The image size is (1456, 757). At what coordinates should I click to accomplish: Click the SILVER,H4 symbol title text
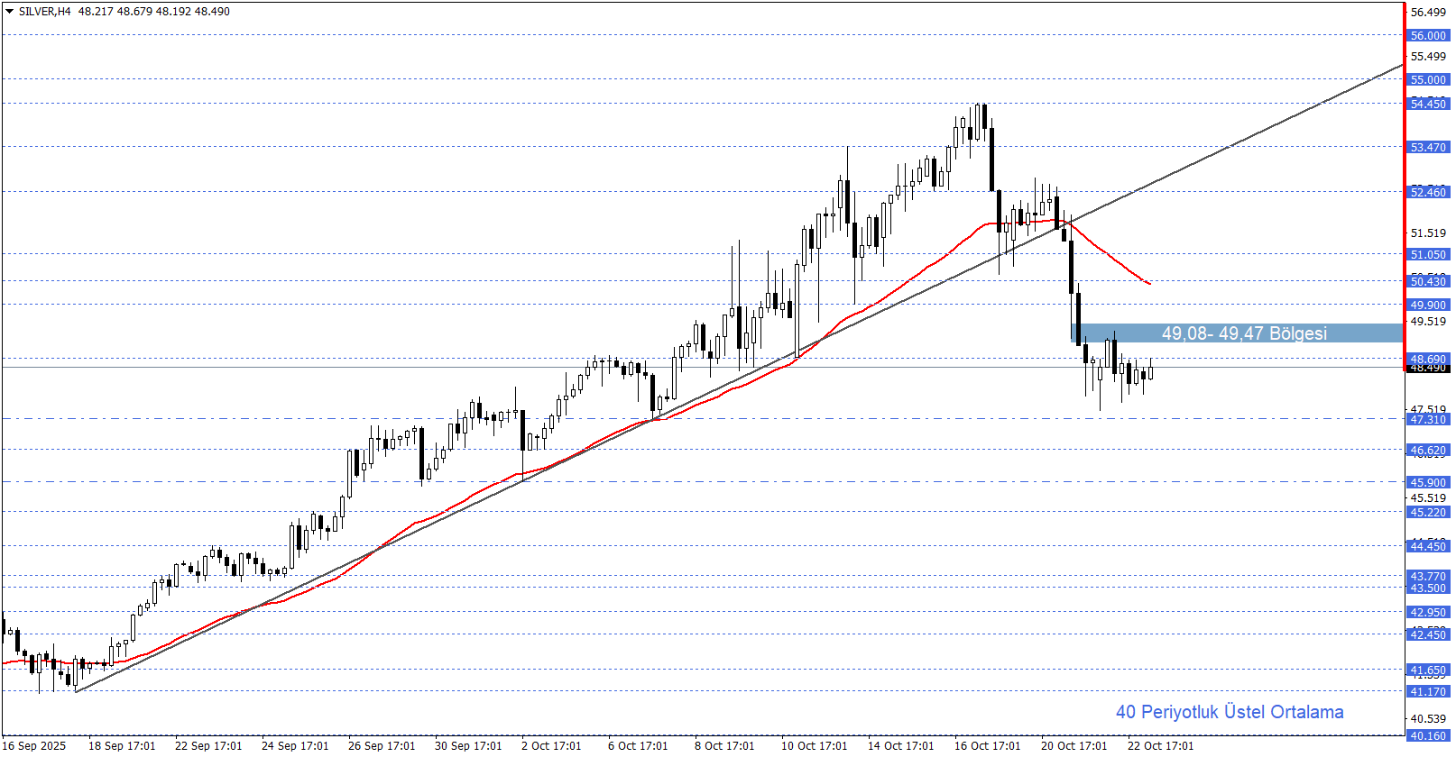44,12
